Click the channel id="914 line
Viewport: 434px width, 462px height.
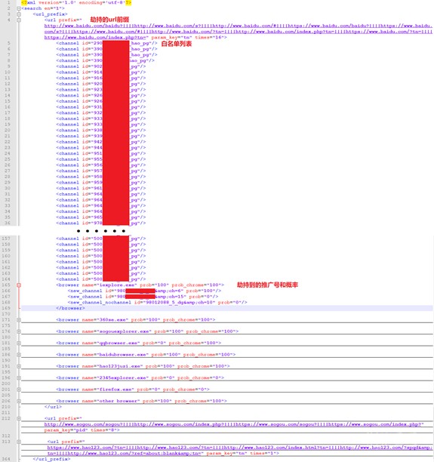pyautogui.click(x=101, y=72)
